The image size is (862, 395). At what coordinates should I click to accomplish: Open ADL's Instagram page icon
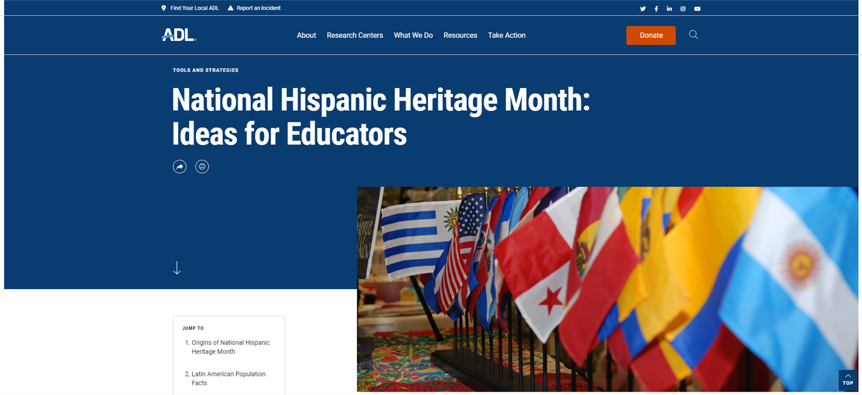point(683,9)
